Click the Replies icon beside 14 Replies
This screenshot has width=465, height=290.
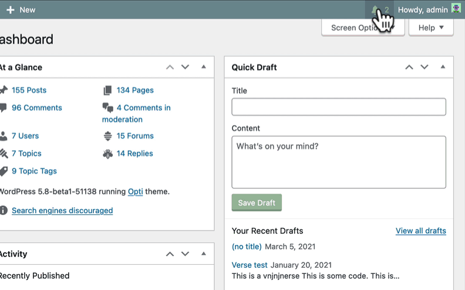pos(107,154)
